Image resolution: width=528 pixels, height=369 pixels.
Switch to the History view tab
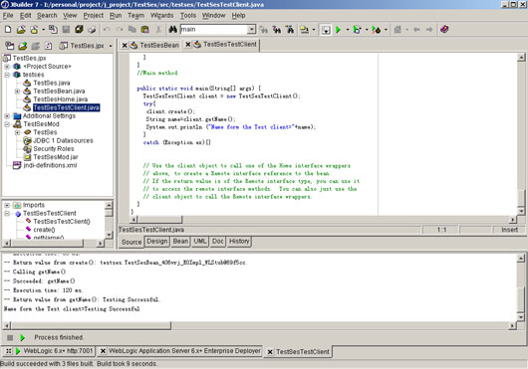tap(239, 242)
